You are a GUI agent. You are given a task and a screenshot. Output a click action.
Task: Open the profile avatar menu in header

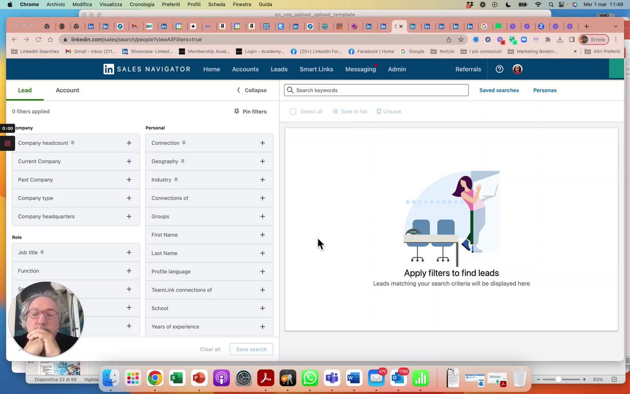point(517,69)
